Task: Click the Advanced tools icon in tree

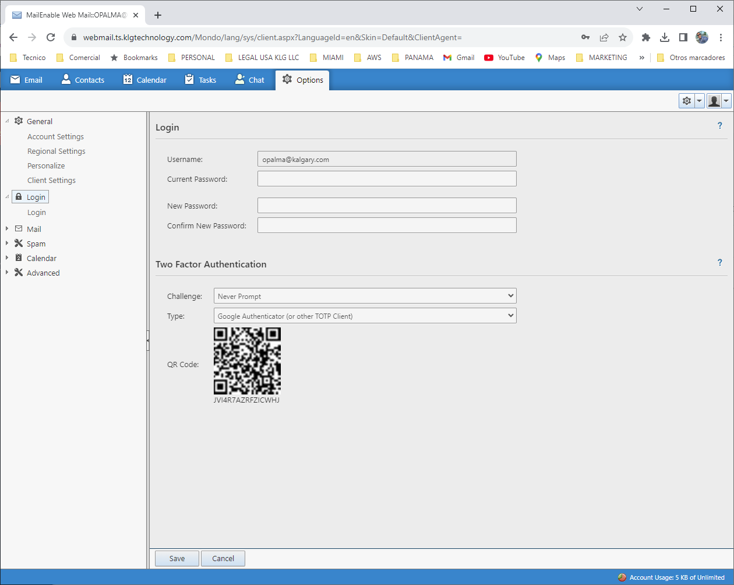Action: pos(19,273)
